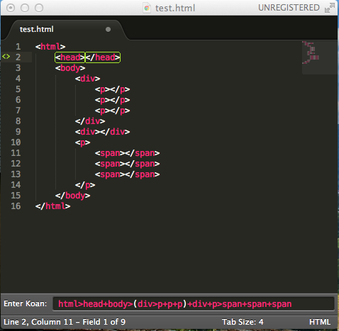The image size is (339, 331).
Task: Click inside the Enter Koan input field
Action: pos(193,304)
